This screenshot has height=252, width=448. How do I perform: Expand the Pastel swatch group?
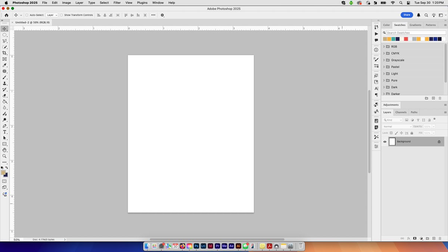[x=384, y=67]
